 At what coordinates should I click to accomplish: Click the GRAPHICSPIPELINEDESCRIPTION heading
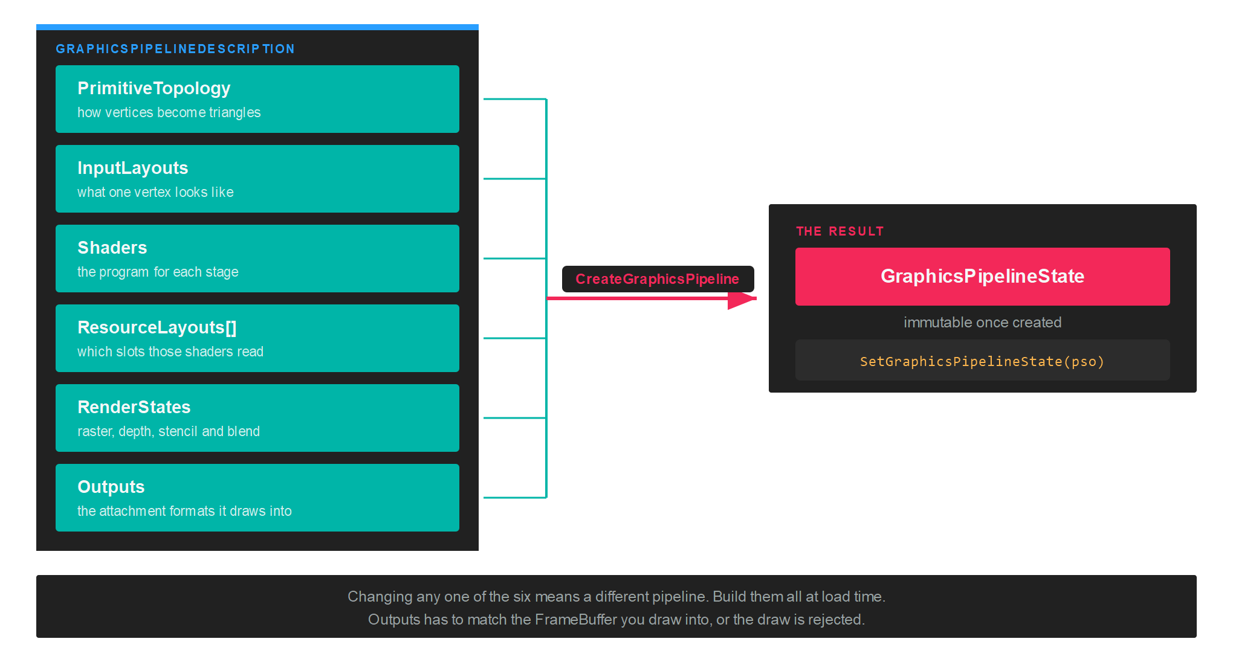click(175, 49)
